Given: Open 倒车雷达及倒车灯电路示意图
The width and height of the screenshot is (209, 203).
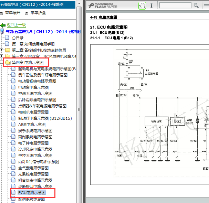Looking at the screenshot, I should [x=43, y=75].
